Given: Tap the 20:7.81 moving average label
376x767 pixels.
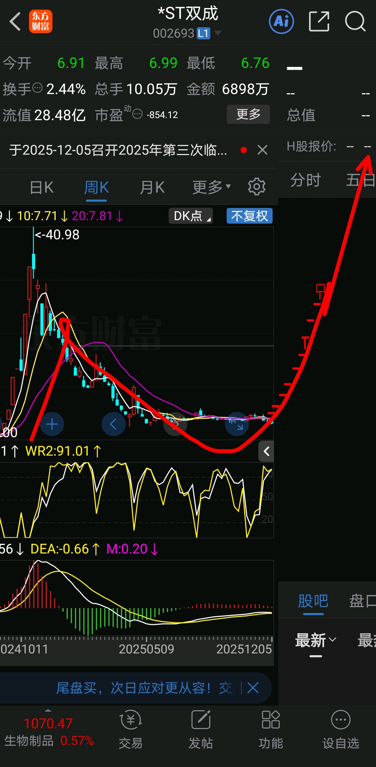Looking at the screenshot, I should coord(97,216).
